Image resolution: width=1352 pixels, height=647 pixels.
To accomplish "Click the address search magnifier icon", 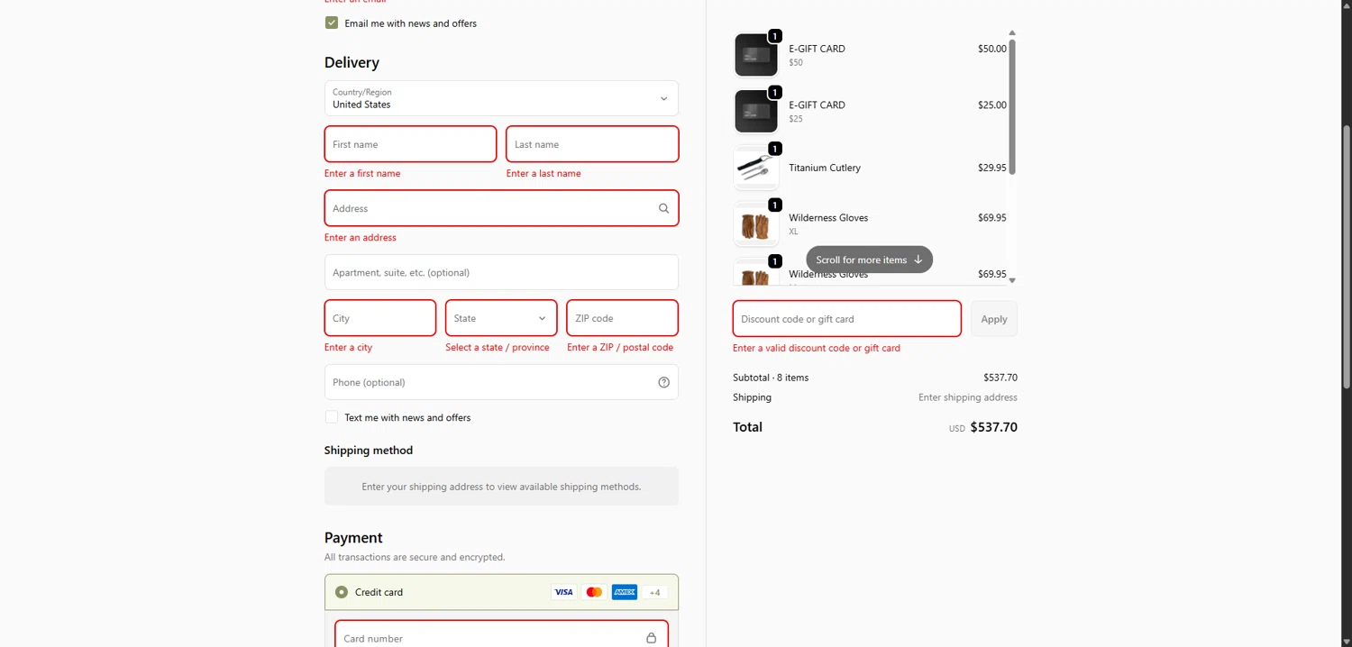I will coord(663,208).
